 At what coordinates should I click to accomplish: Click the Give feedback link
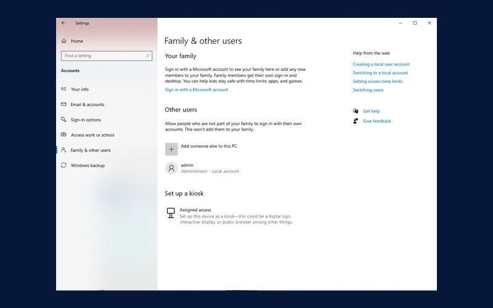tap(377, 121)
